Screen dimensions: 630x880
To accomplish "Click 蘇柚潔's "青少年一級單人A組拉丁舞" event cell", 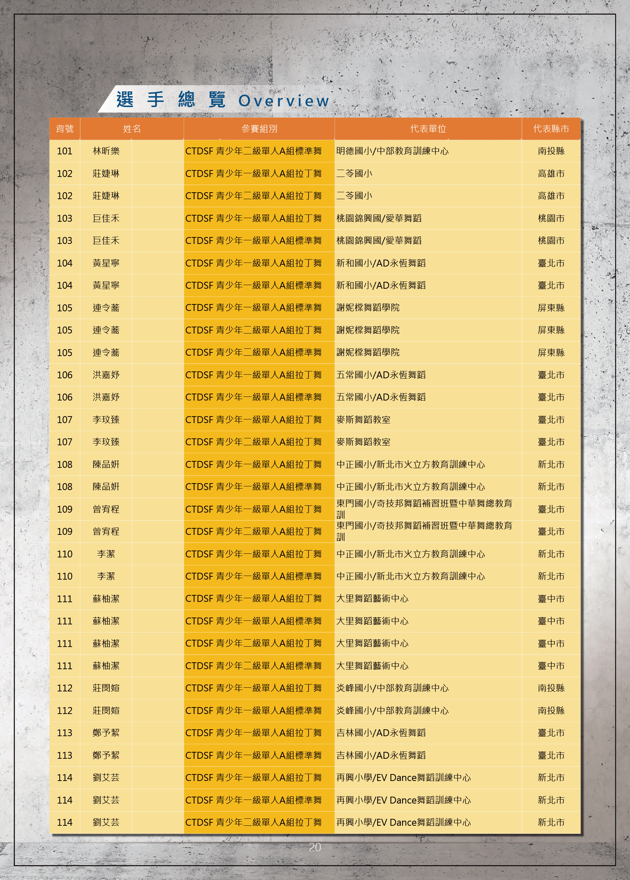I will click(x=259, y=599).
